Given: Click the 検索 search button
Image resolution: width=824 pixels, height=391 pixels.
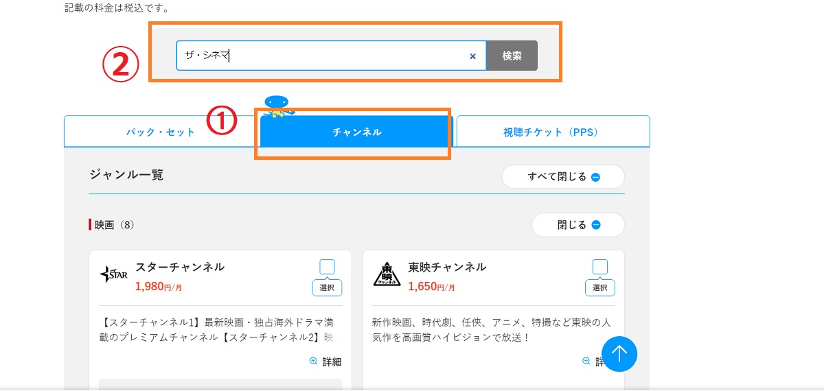Looking at the screenshot, I should (x=512, y=56).
